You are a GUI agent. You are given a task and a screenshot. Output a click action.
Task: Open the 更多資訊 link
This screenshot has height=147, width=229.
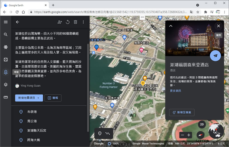tap(175, 91)
